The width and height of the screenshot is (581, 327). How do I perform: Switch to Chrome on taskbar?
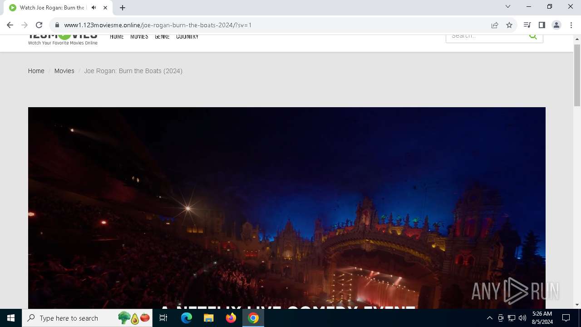[253, 318]
